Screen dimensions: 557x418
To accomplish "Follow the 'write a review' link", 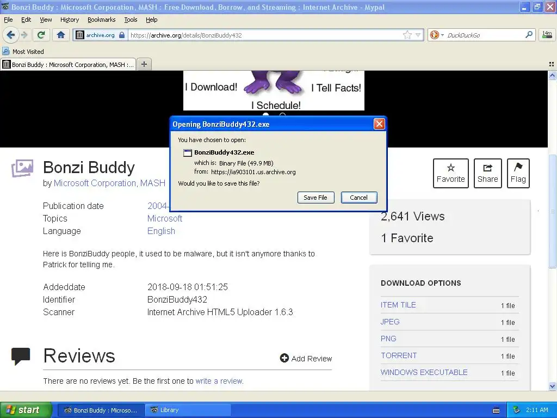I will click(219, 381).
